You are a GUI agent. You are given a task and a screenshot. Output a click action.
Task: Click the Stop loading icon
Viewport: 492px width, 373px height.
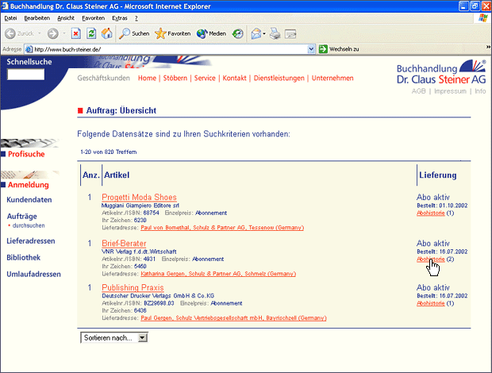point(76,33)
